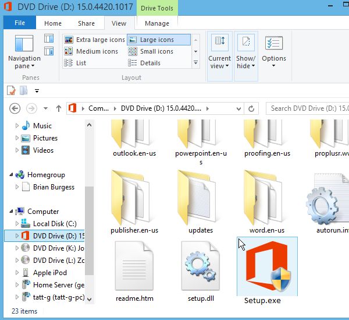Open the File tab

point(20,23)
